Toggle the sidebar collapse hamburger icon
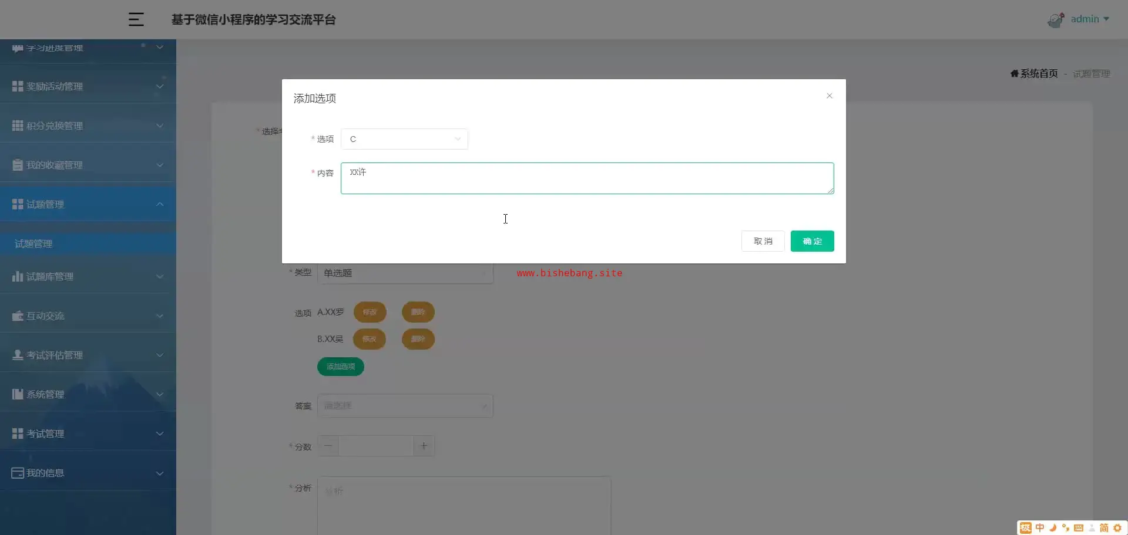This screenshot has height=535, width=1128. [136, 19]
